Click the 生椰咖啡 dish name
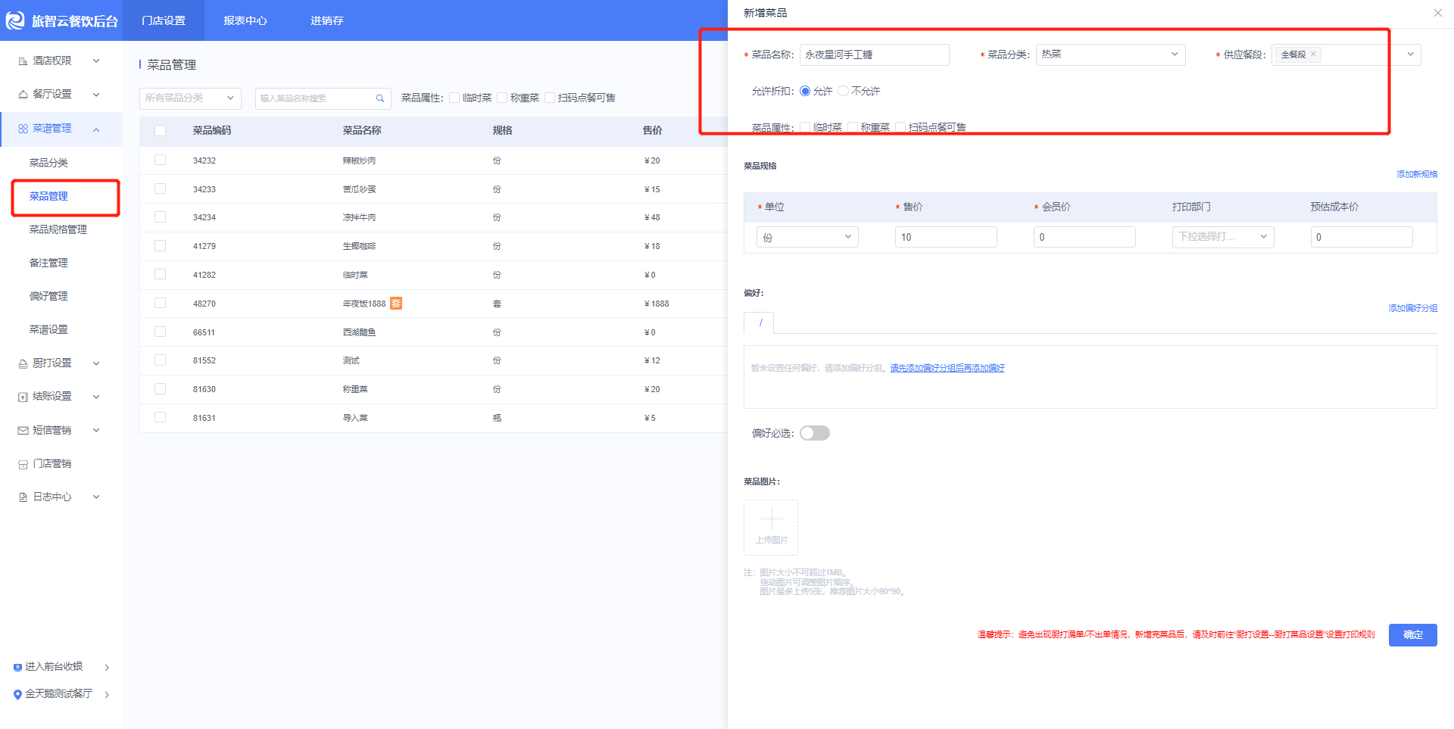Viewport: 1454px width, 729px height. [359, 246]
